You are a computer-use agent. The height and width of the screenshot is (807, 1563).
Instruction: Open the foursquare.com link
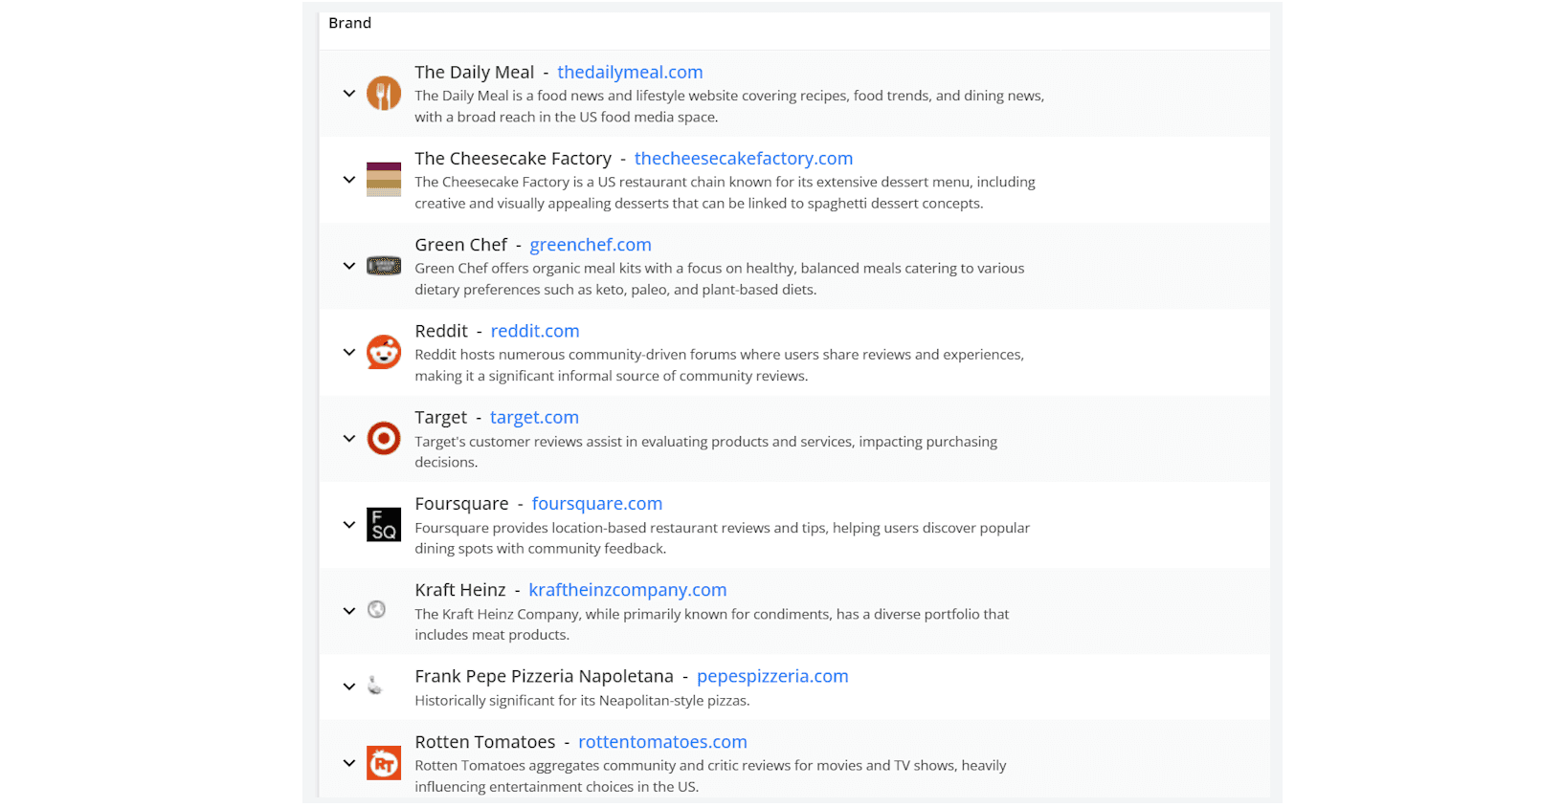[597, 503]
